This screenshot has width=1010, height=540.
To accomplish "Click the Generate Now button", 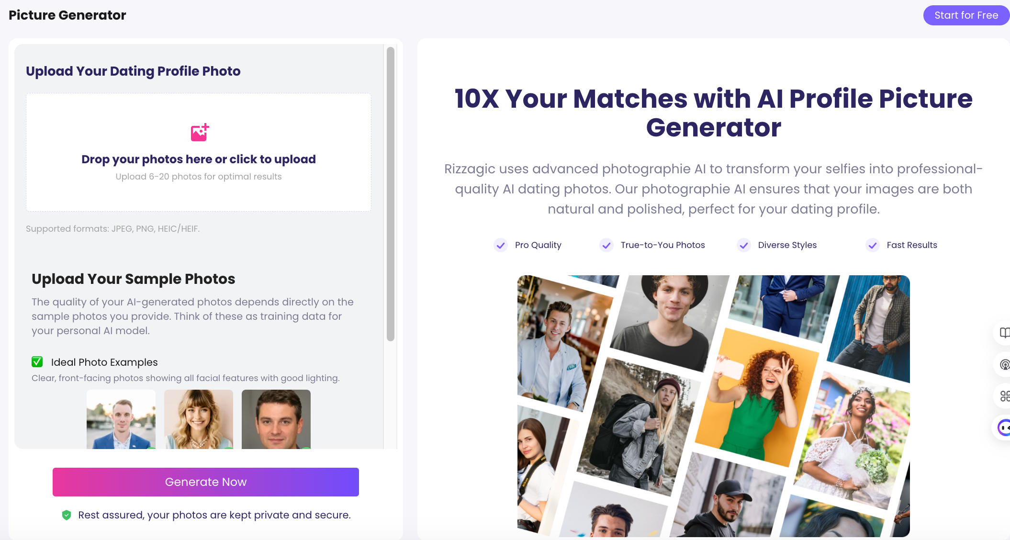I will click(206, 482).
